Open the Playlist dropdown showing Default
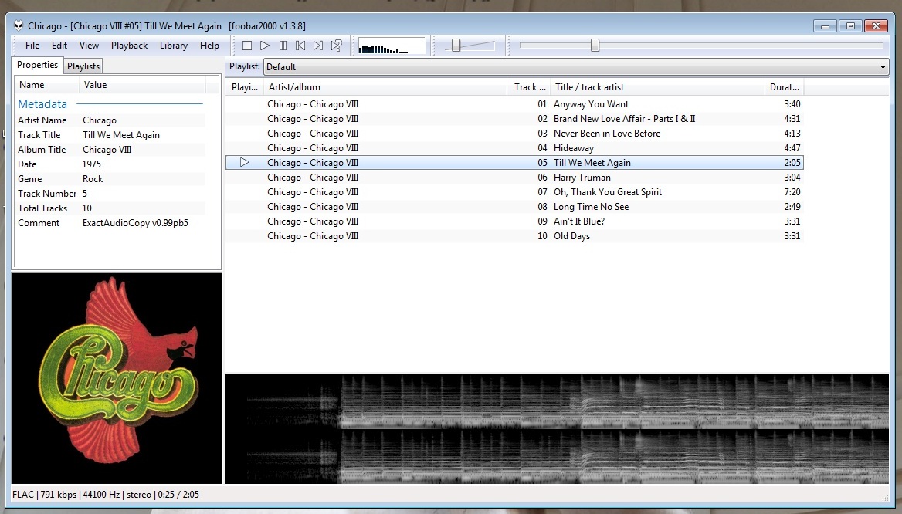Viewport: 902px width, 514px height. click(575, 67)
